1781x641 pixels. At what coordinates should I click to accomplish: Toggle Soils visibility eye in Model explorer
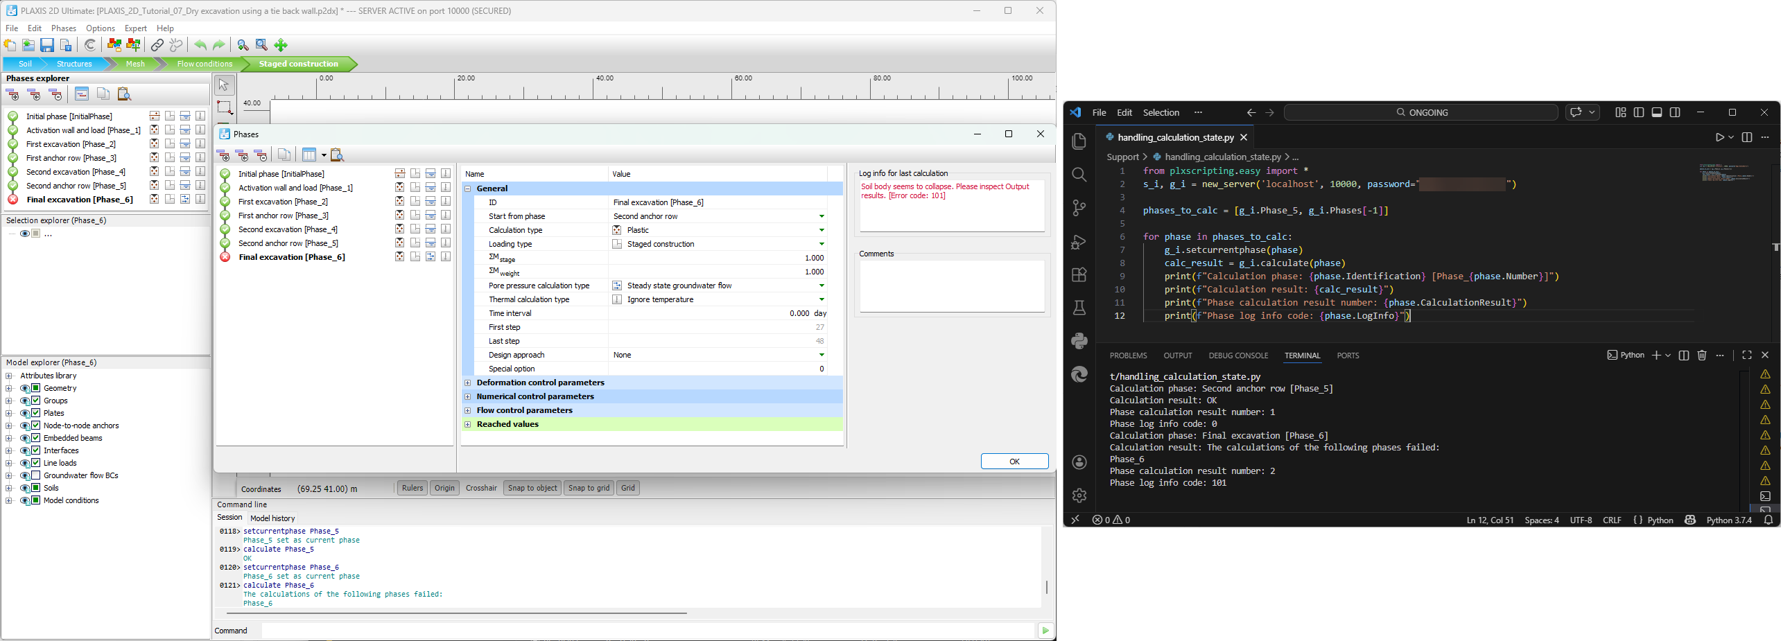[x=25, y=488]
